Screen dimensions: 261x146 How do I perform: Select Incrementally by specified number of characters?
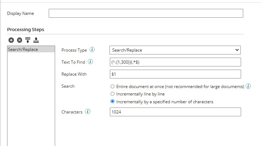click(113, 102)
